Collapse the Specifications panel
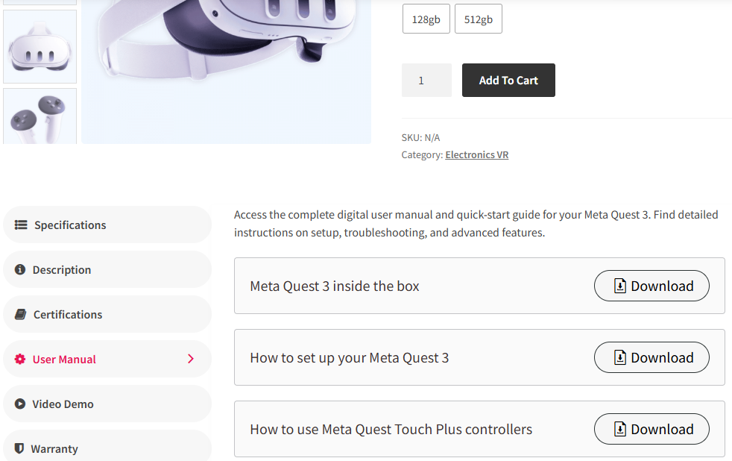This screenshot has height=461, width=732. [107, 224]
